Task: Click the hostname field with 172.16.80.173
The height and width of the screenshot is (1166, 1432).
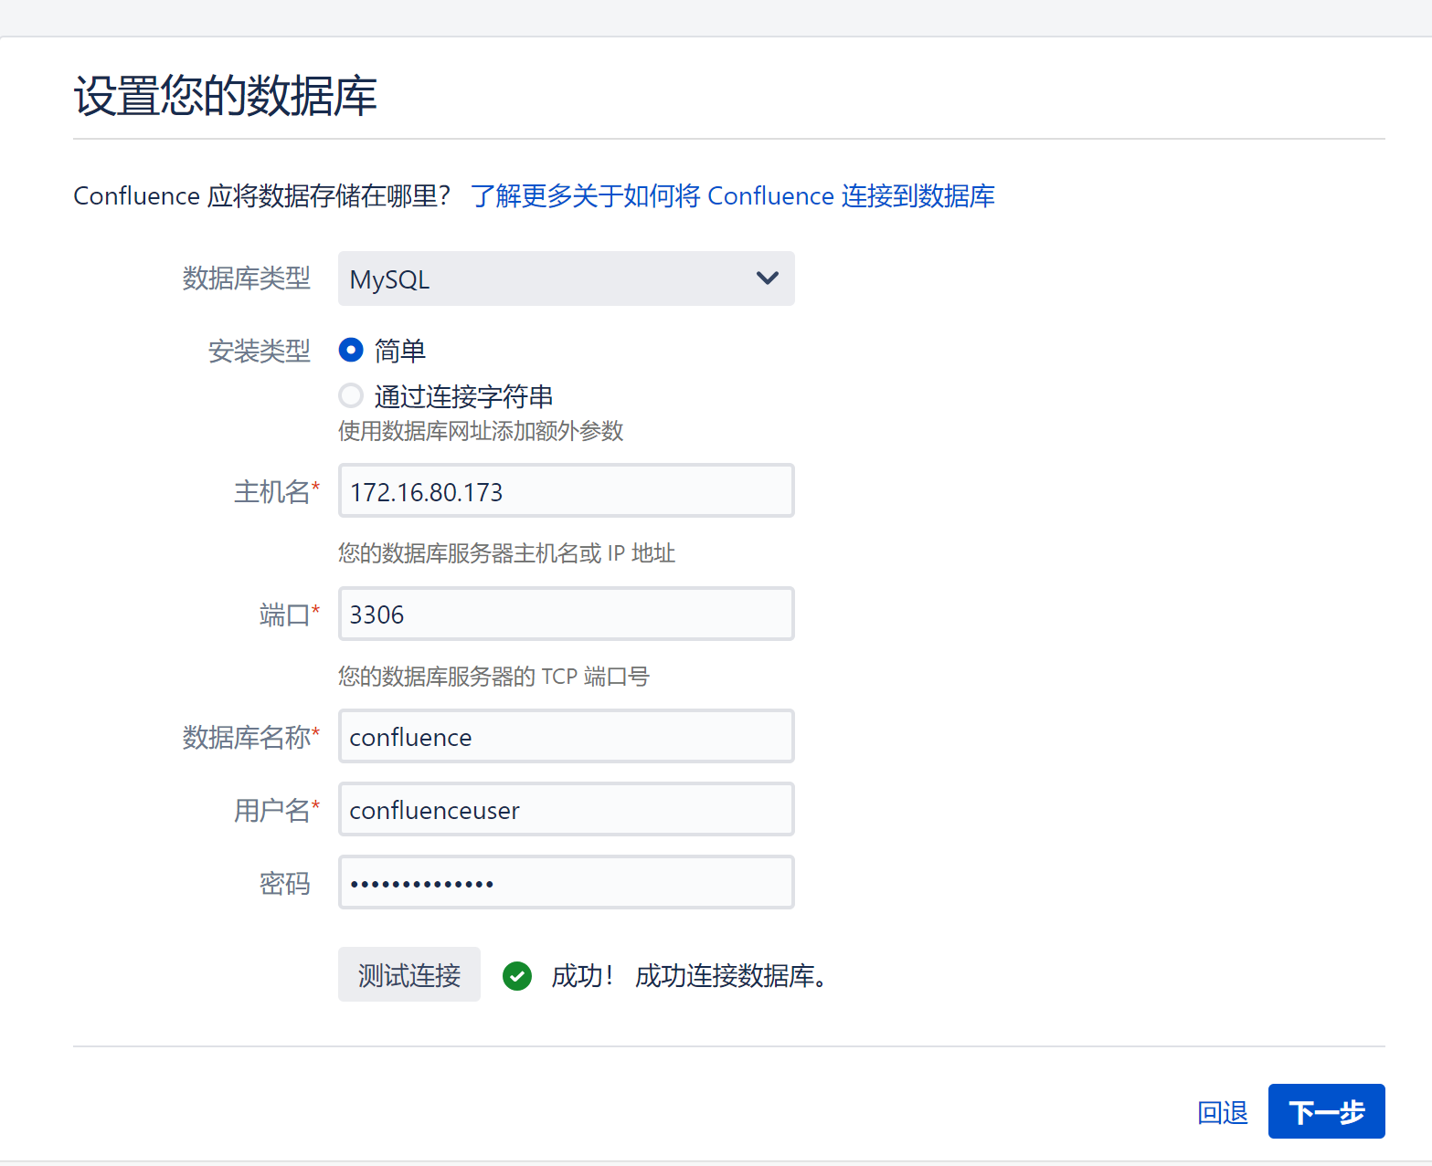Action: click(x=566, y=491)
